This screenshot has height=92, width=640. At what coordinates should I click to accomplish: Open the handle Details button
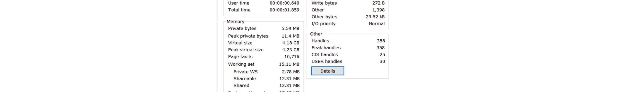pos(328,71)
